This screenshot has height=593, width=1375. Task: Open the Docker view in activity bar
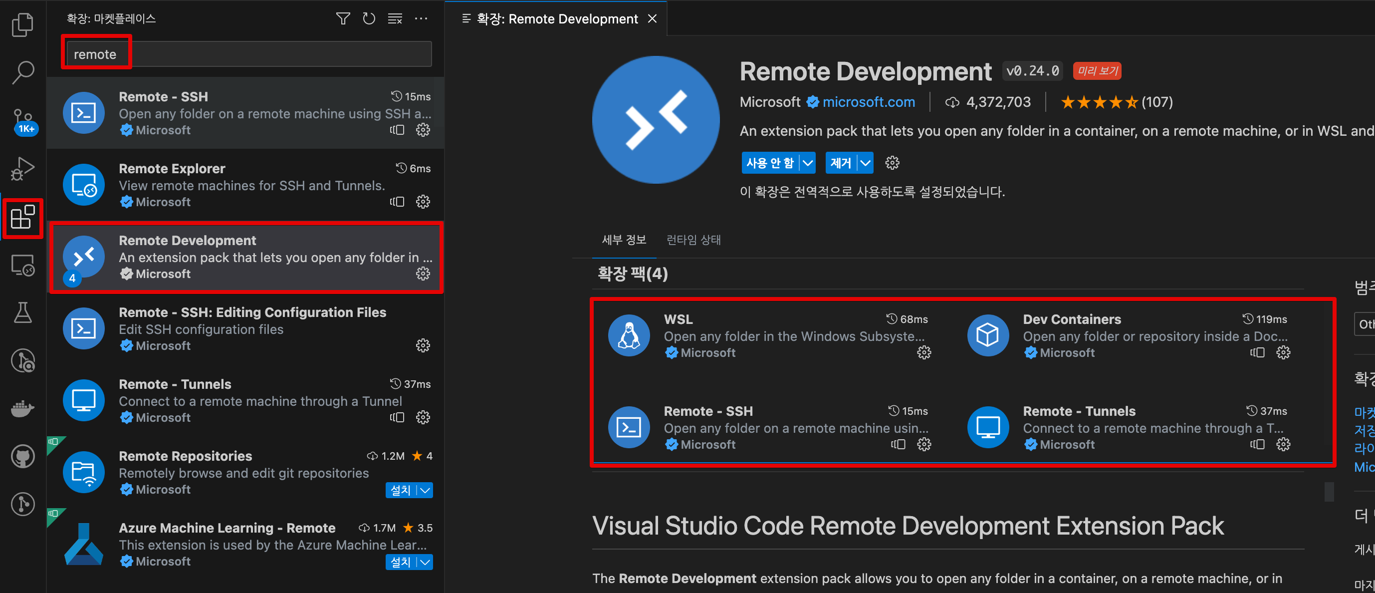click(22, 409)
